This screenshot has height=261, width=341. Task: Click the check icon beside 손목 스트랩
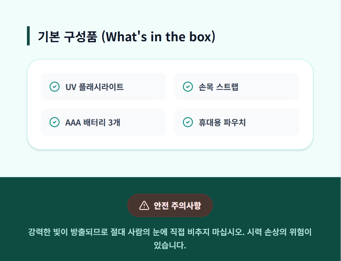coord(188,87)
